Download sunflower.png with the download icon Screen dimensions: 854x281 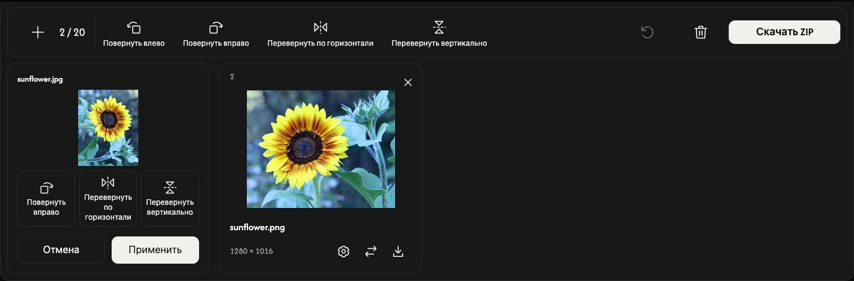pyautogui.click(x=398, y=251)
